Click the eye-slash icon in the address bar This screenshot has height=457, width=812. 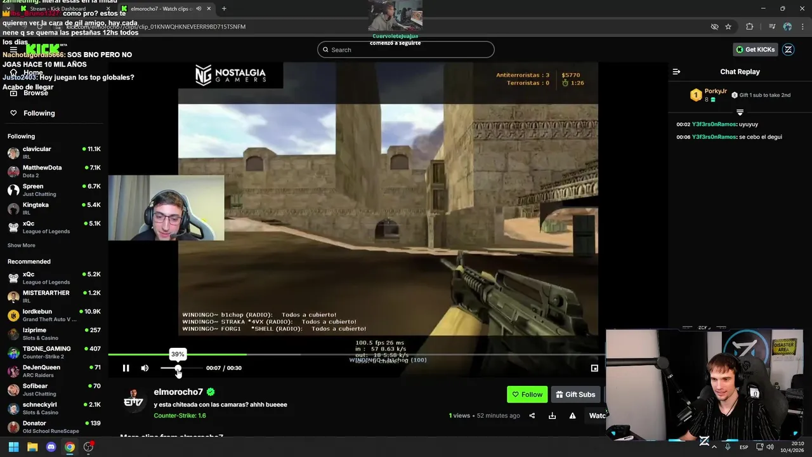[x=714, y=27]
